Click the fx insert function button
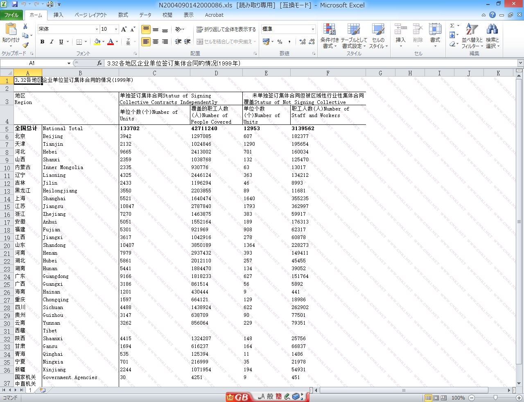The height and width of the screenshot is (402, 524). pos(99,63)
